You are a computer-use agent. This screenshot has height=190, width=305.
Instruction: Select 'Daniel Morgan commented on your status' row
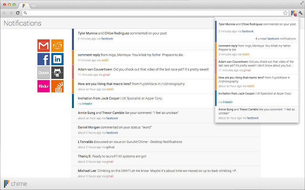[166, 130]
